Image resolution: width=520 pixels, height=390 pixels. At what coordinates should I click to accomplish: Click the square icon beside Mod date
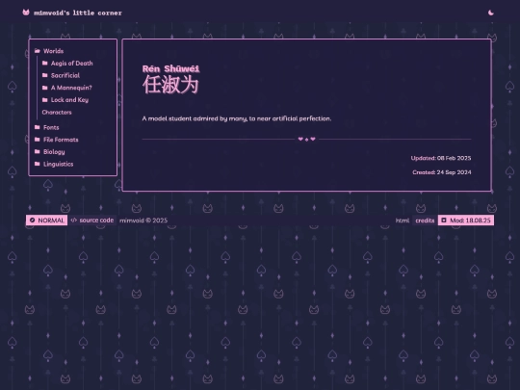tap(444, 221)
